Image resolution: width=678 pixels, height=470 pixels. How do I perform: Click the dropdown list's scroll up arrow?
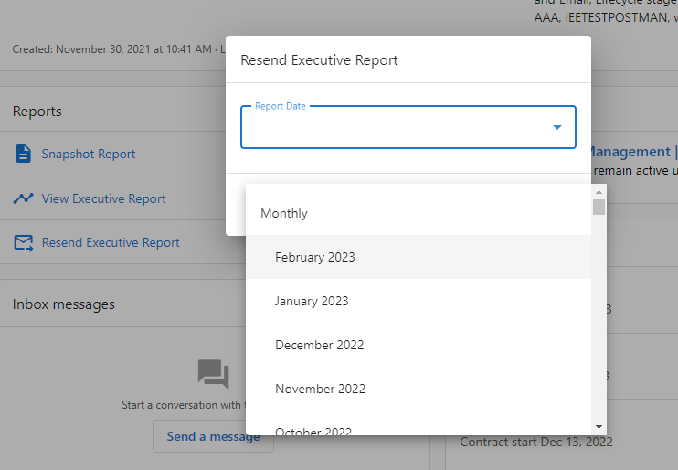point(599,192)
